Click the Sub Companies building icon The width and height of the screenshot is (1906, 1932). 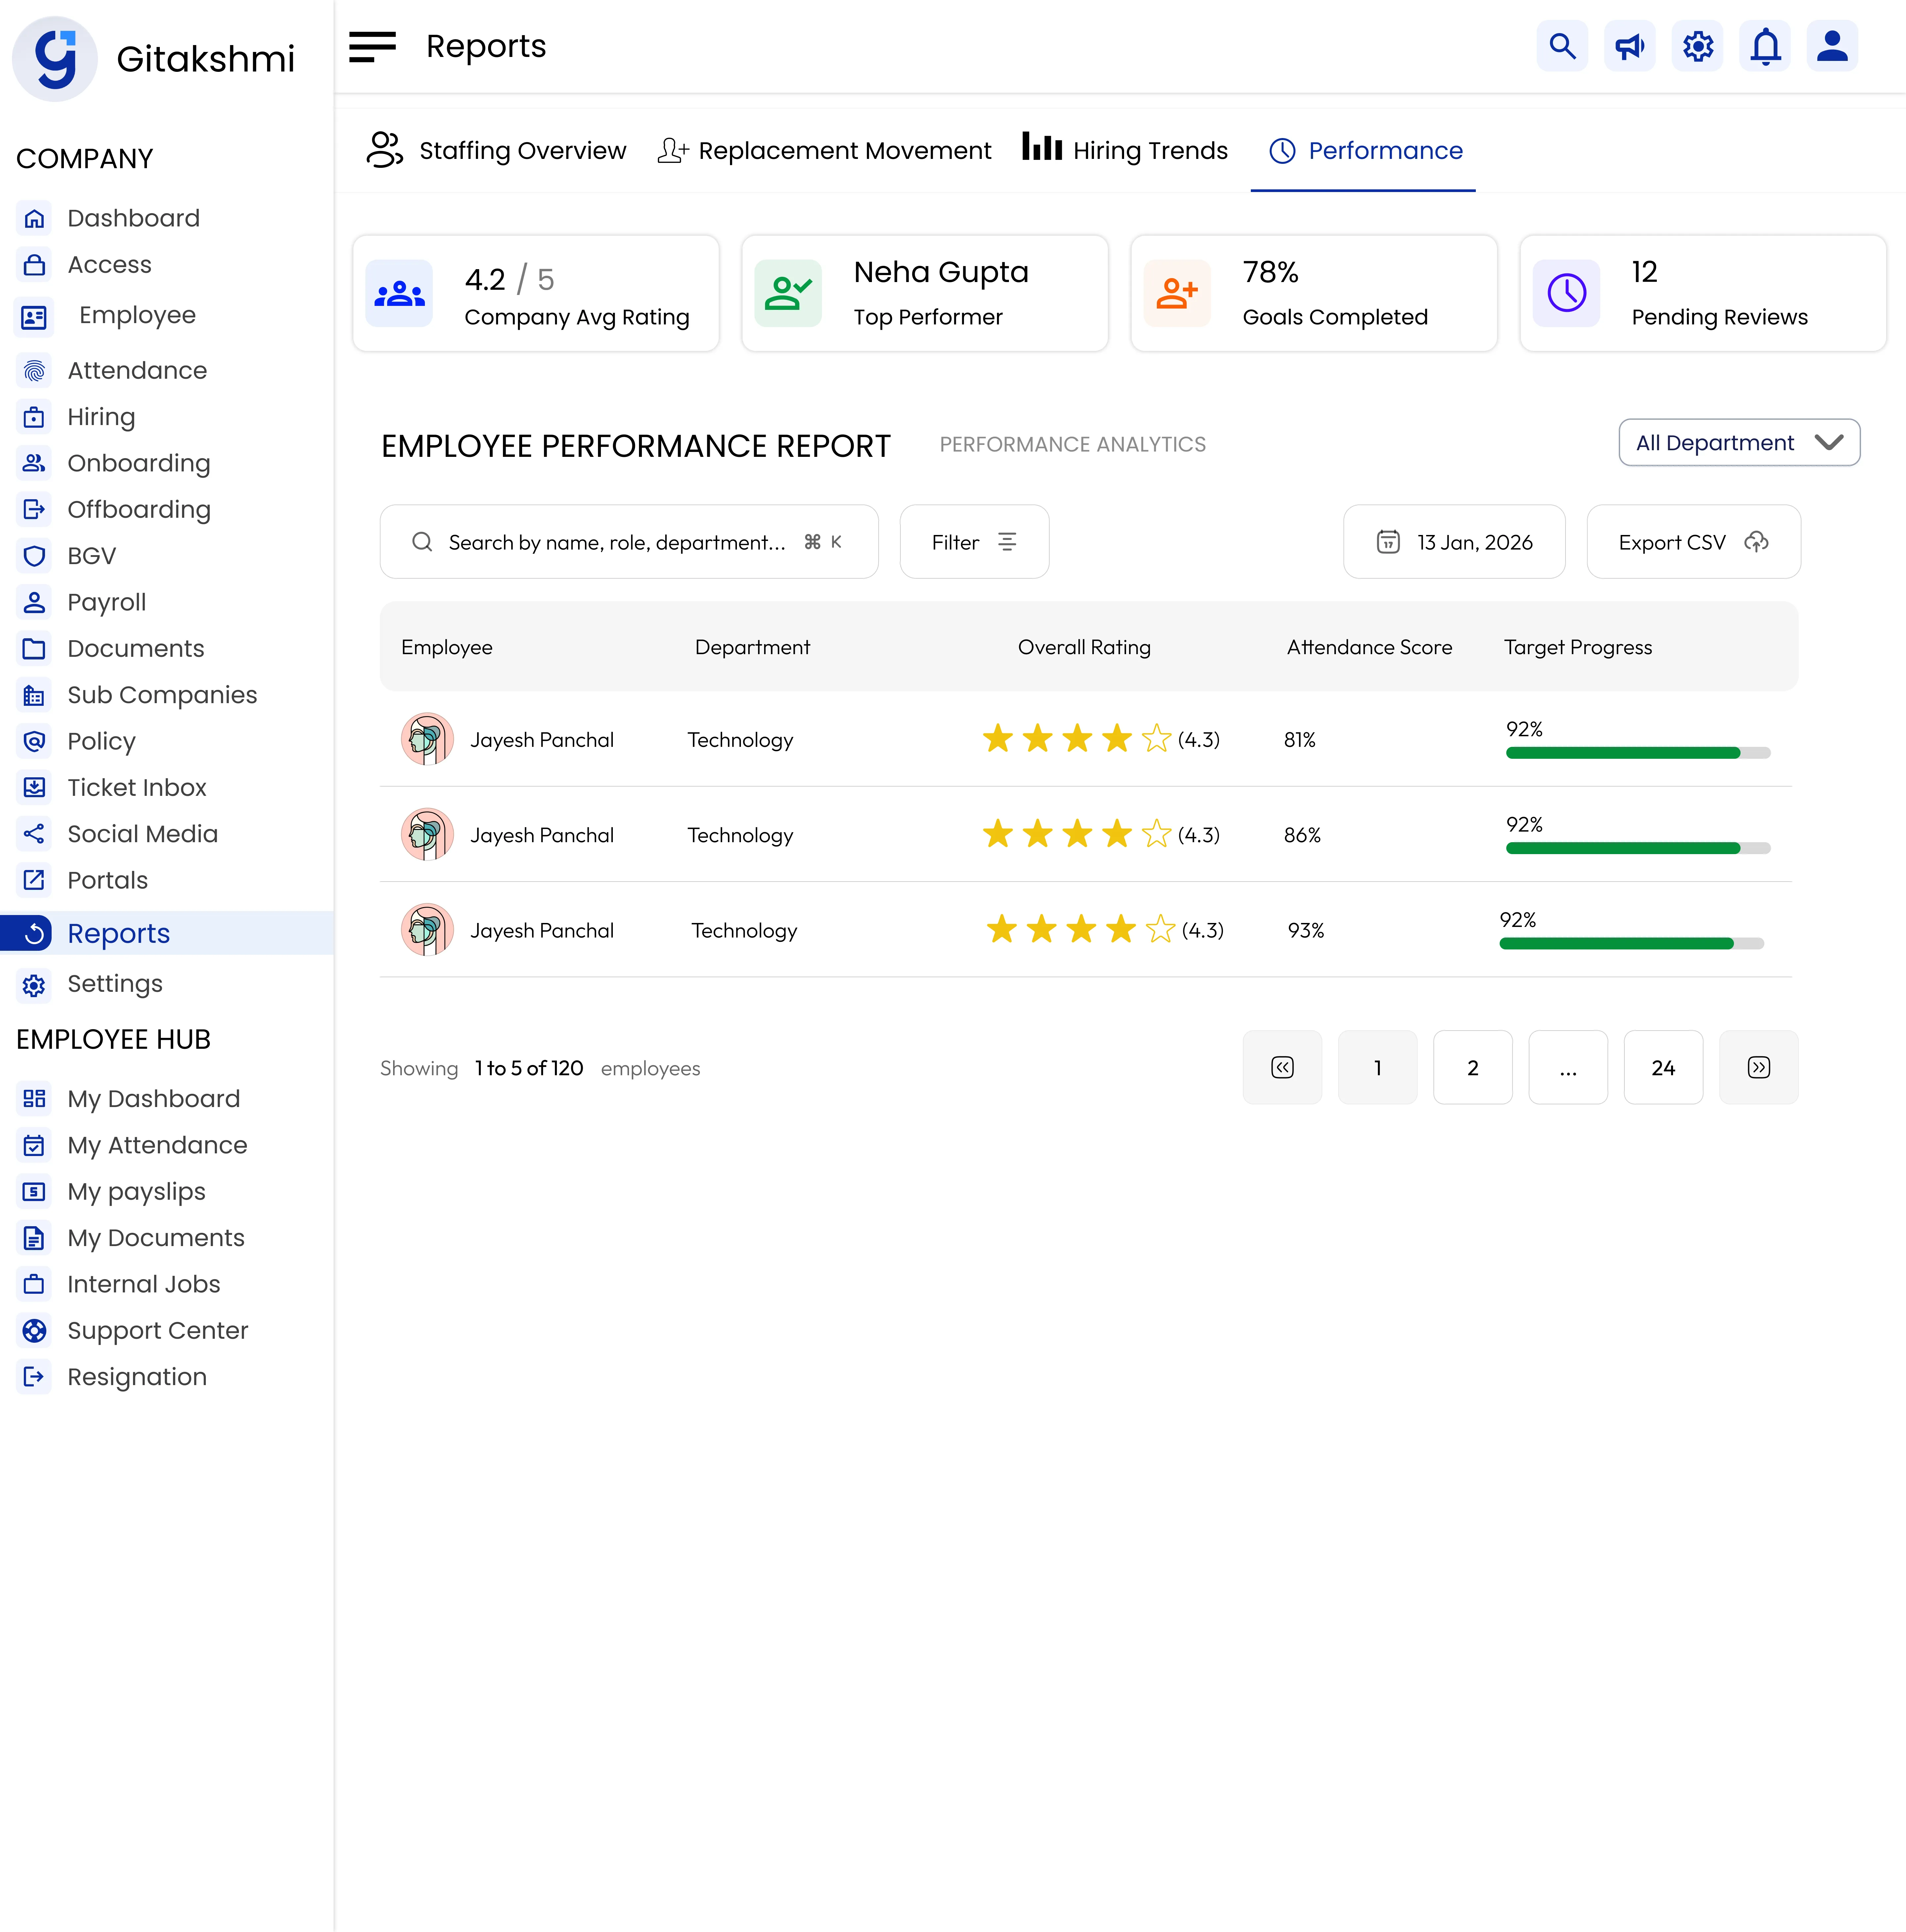[34, 695]
